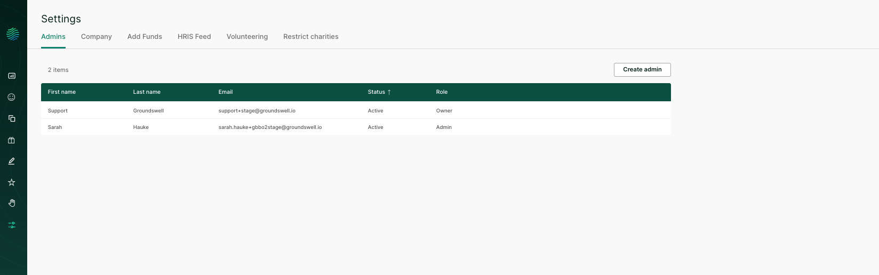Open the star sidebar icon

coord(12,182)
